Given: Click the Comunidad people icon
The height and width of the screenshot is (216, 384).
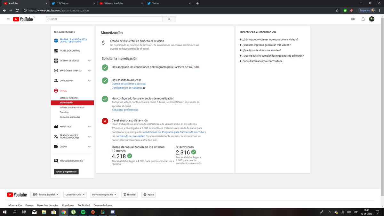Looking at the screenshot, I should point(56,81).
